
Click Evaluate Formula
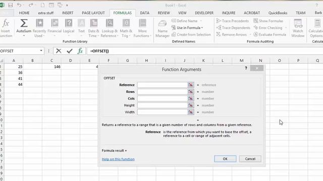coord(270,35)
